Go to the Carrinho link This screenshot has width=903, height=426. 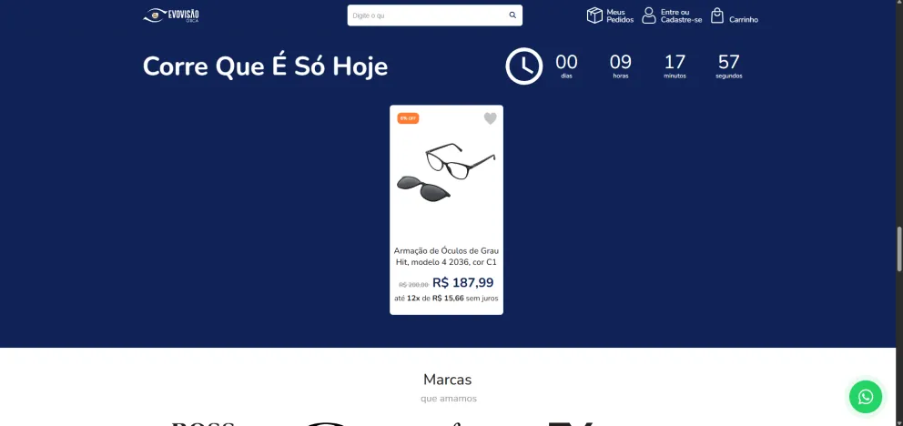pyautogui.click(x=744, y=20)
